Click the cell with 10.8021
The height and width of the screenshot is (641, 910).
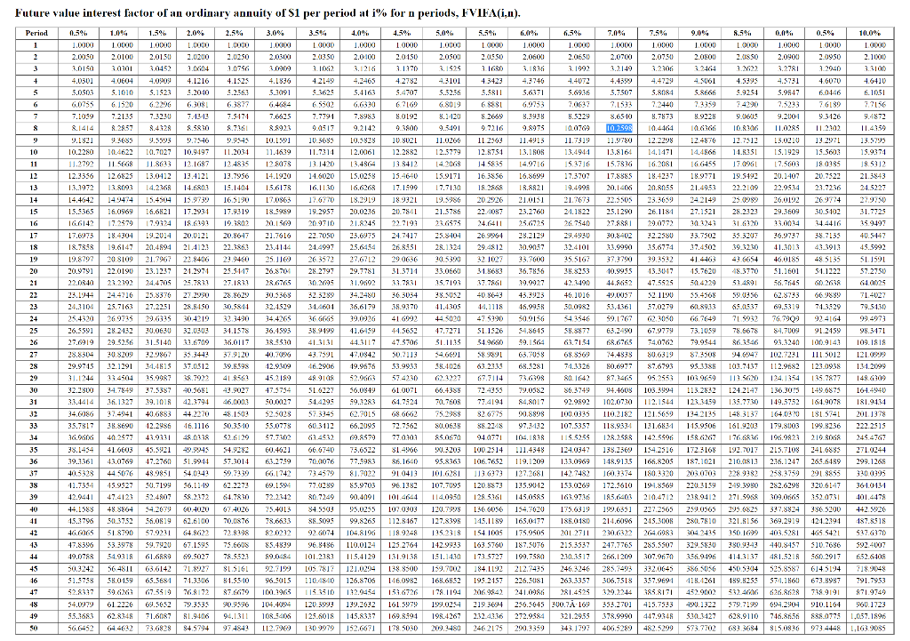click(x=404, y=140)
